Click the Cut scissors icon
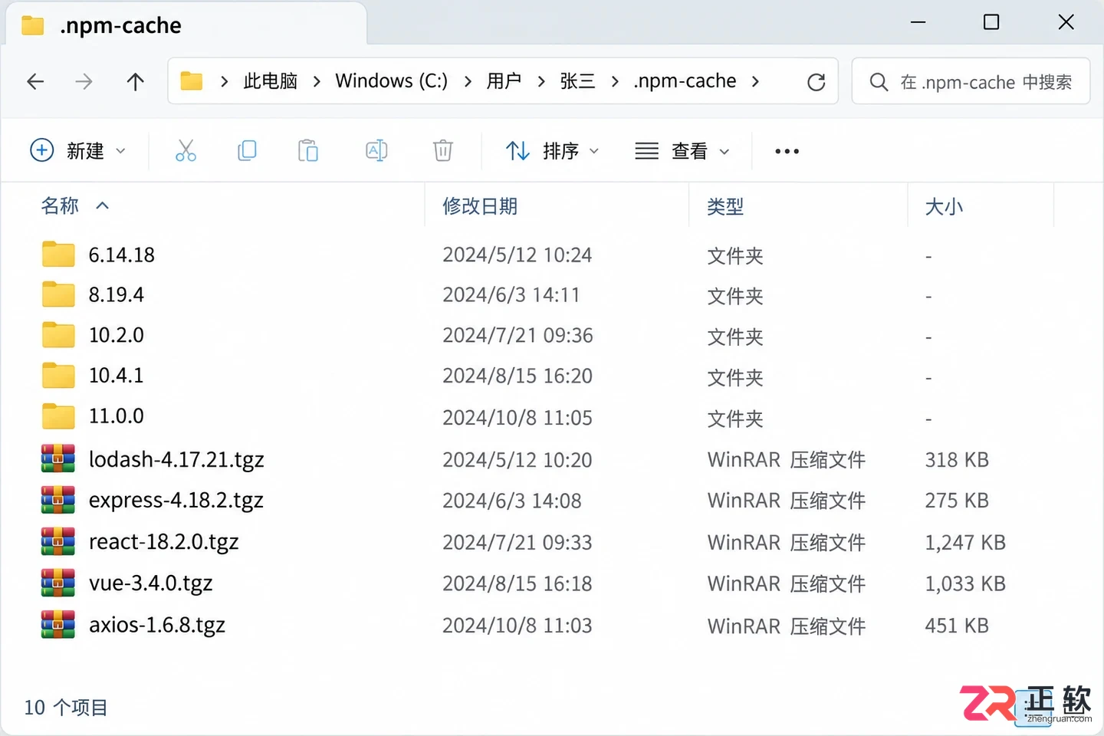 pyautogui.click(x=186, y=150)
